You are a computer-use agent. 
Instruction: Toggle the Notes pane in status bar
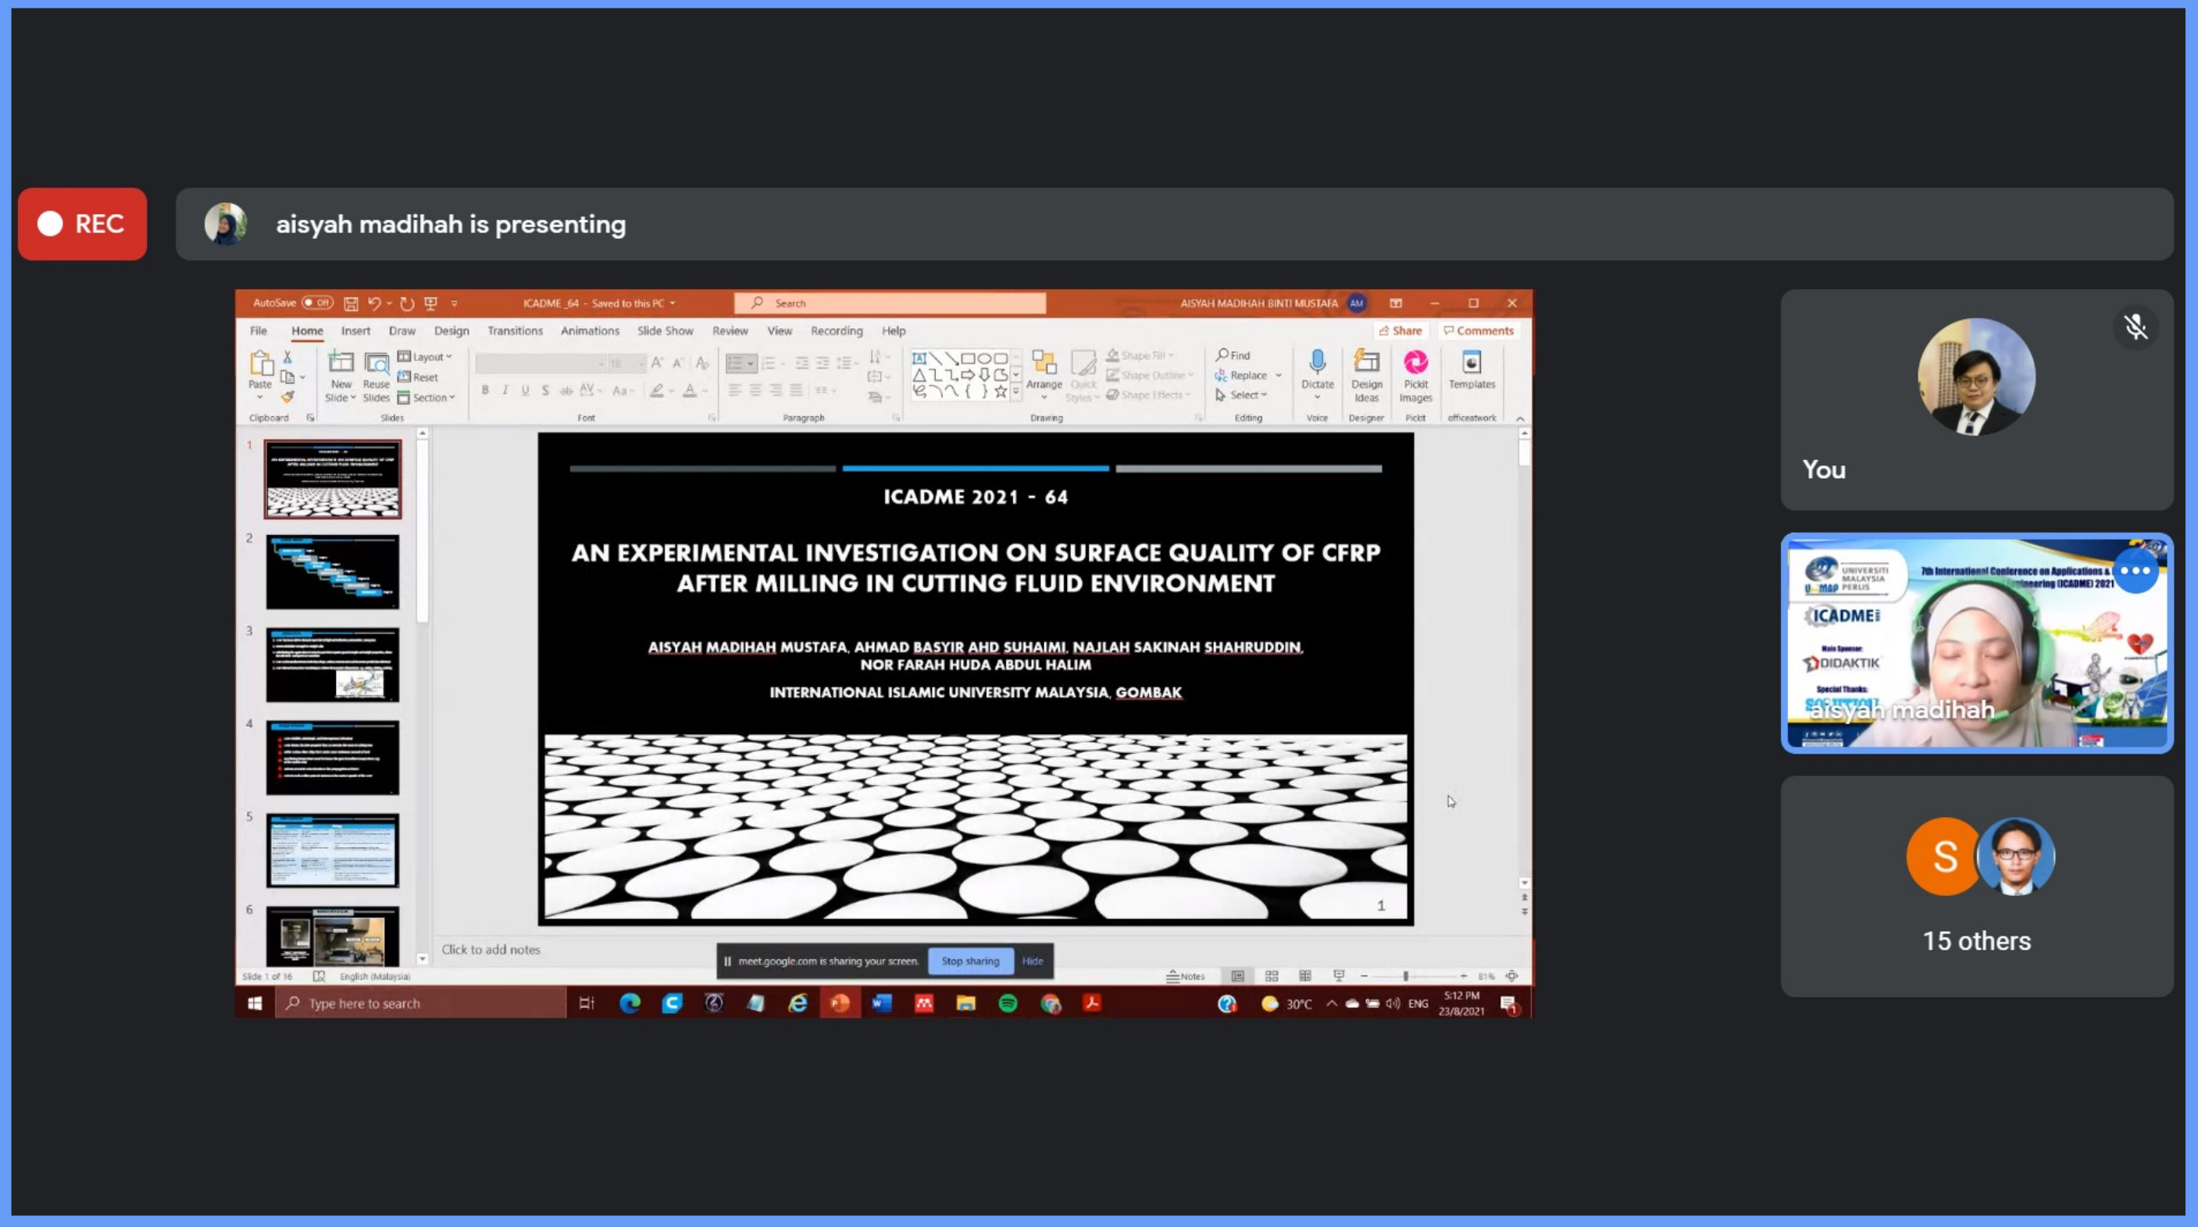click(x=1186, y=976)
